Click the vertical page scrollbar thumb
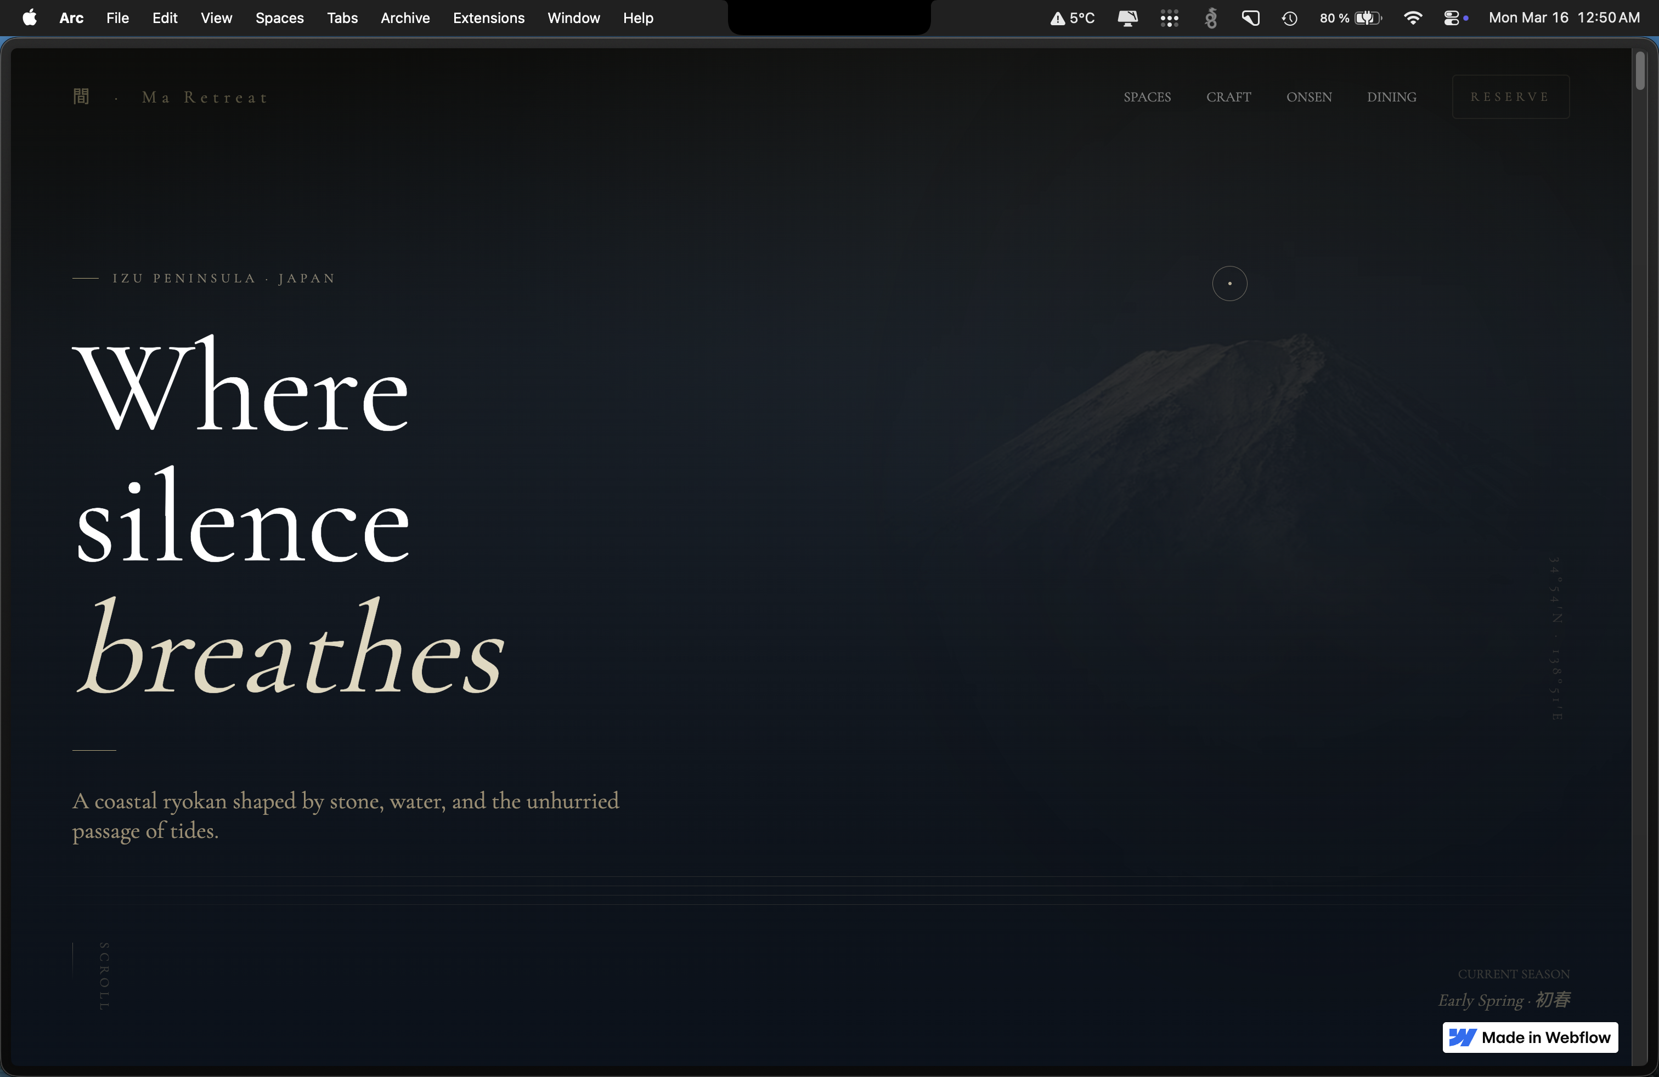Image resolution: width=1659 pixels, height=1077 pixels. (1640, 71)
